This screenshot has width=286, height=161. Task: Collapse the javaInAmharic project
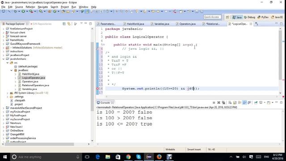click(x=3, y=59)
